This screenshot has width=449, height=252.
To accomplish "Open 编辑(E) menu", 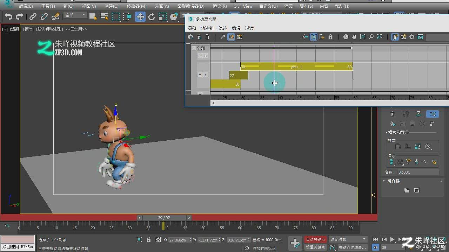I will point(26,6).
